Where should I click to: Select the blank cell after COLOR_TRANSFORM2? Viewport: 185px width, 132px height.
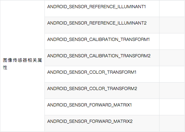point(172,91)
